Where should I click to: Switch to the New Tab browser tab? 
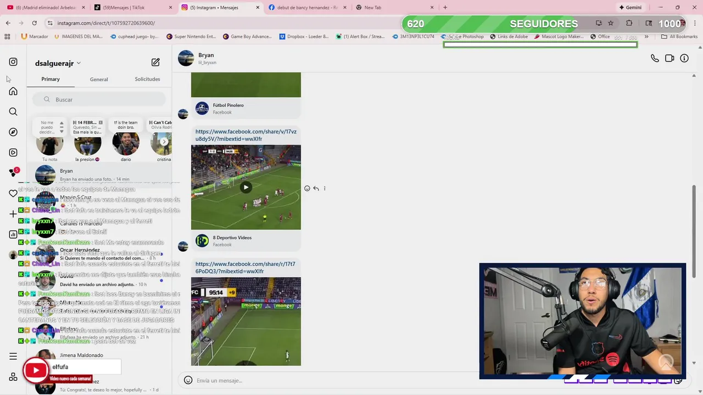tap(394, 8)
